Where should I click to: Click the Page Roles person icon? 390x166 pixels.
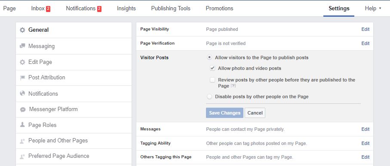click(x=22, y=125)
